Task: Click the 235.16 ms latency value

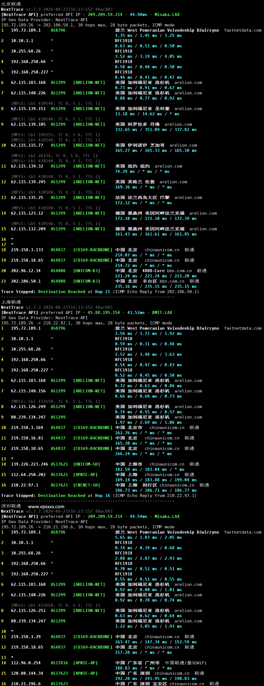Action: click(x=126, y=286)
